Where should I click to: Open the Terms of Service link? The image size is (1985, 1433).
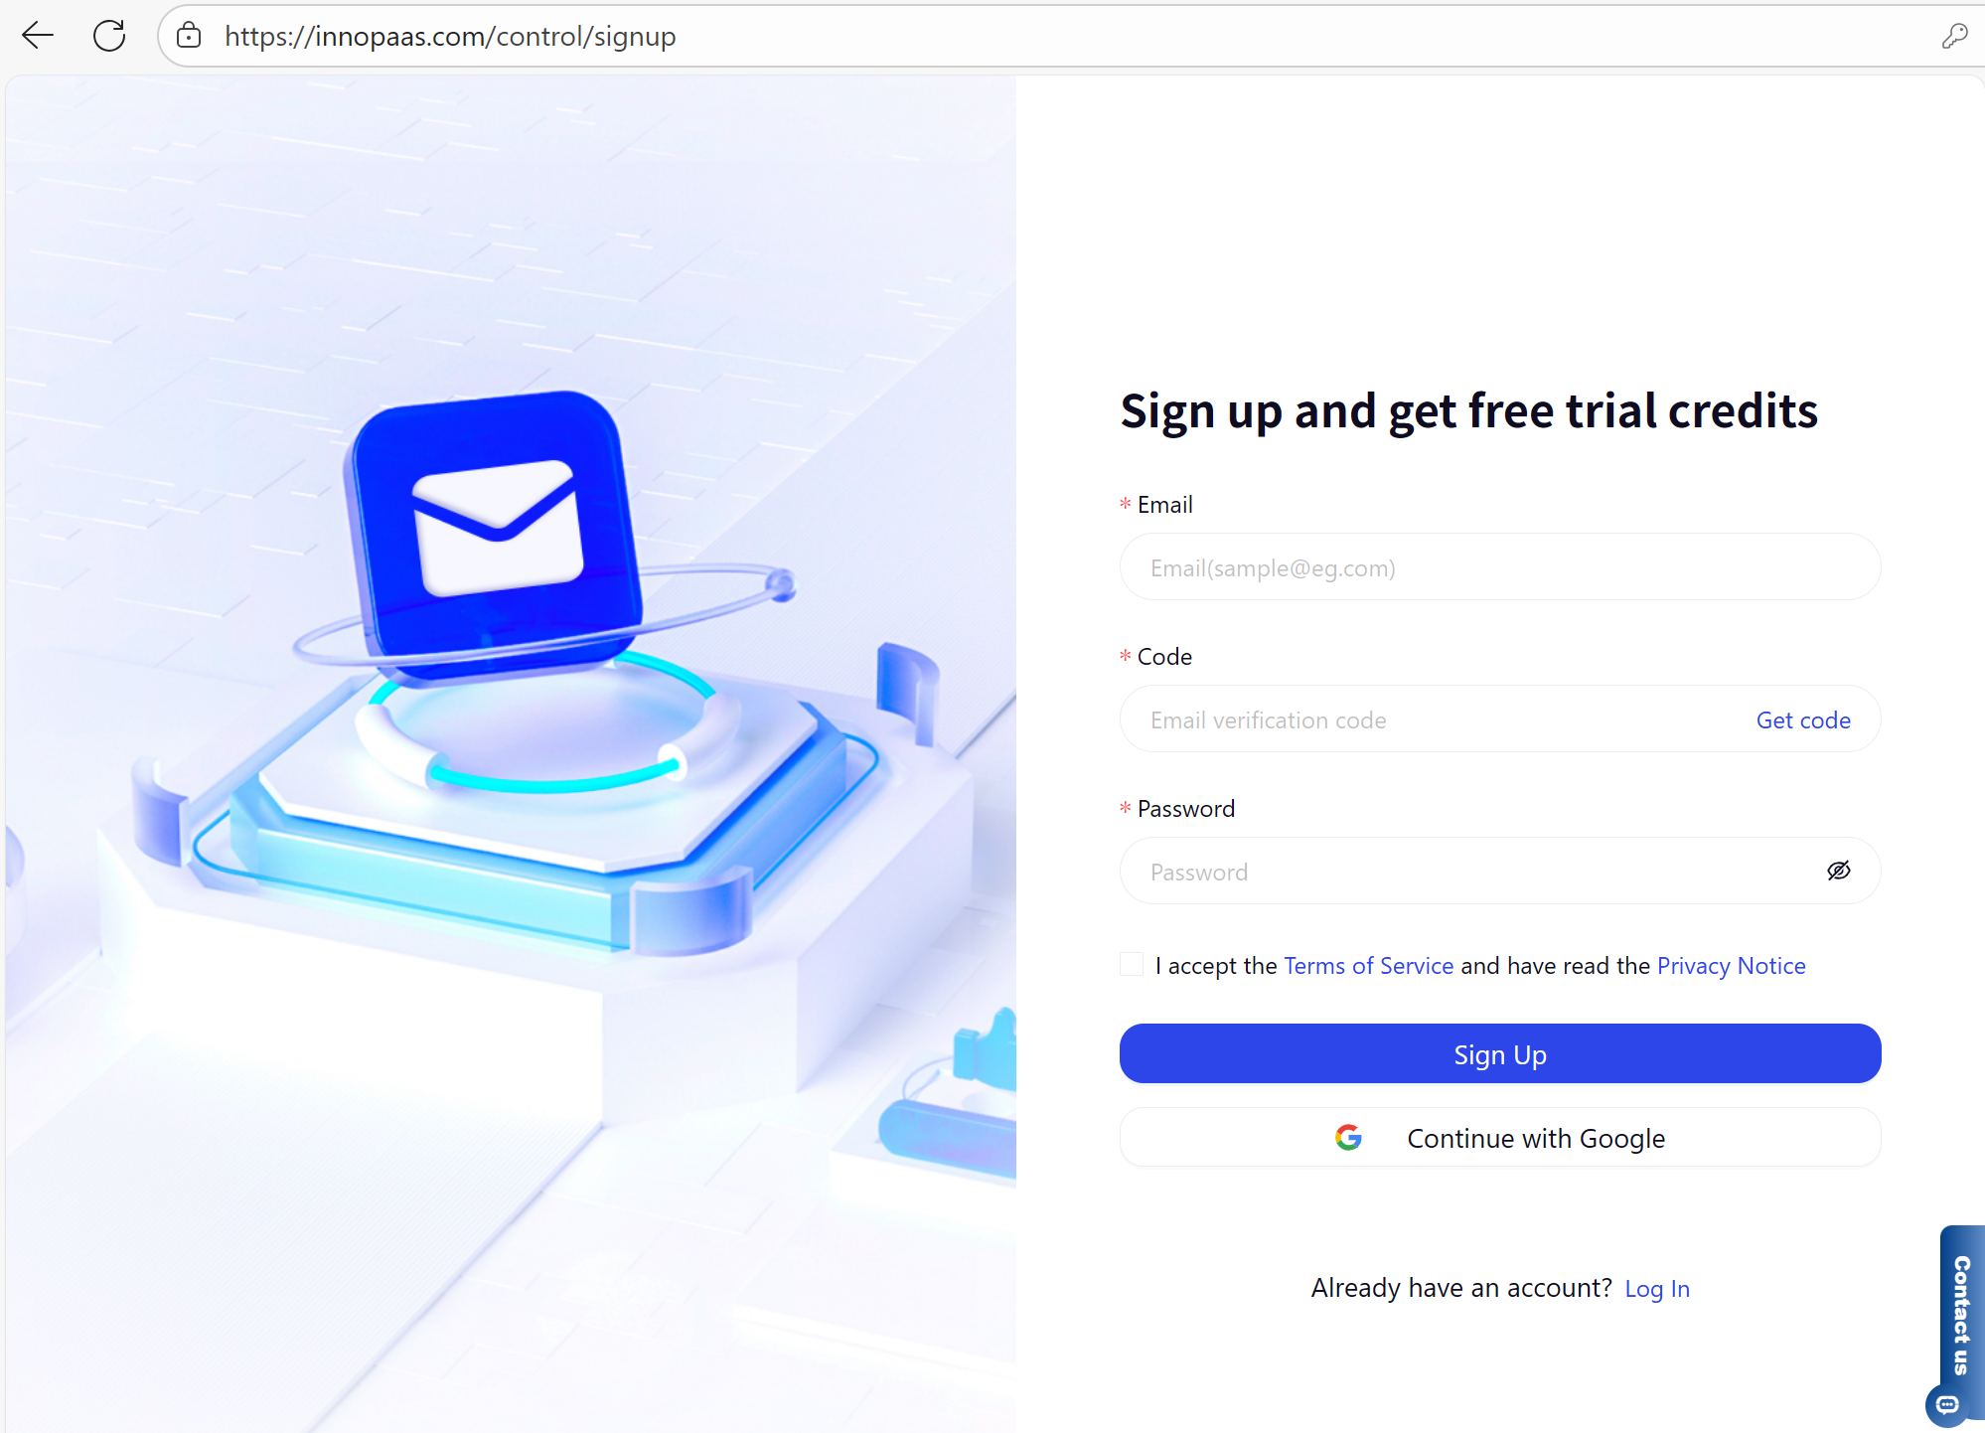click(x=1368, y=965)
